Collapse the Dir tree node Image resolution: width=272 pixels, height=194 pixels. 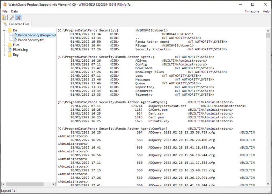(4, 30)
